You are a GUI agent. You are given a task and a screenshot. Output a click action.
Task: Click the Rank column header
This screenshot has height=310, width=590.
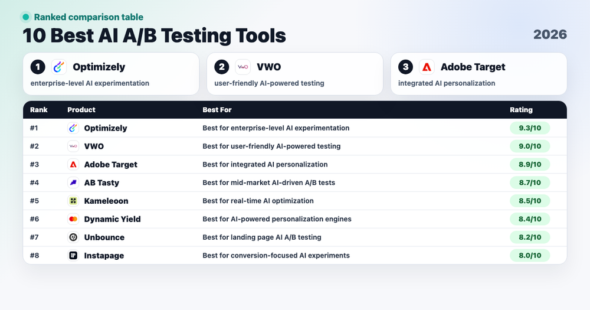pyautogui.click(x=39, y=110)
